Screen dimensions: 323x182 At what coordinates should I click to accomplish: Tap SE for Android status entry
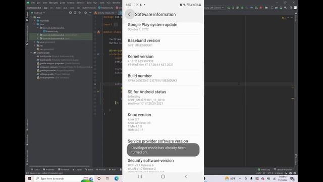163,98
